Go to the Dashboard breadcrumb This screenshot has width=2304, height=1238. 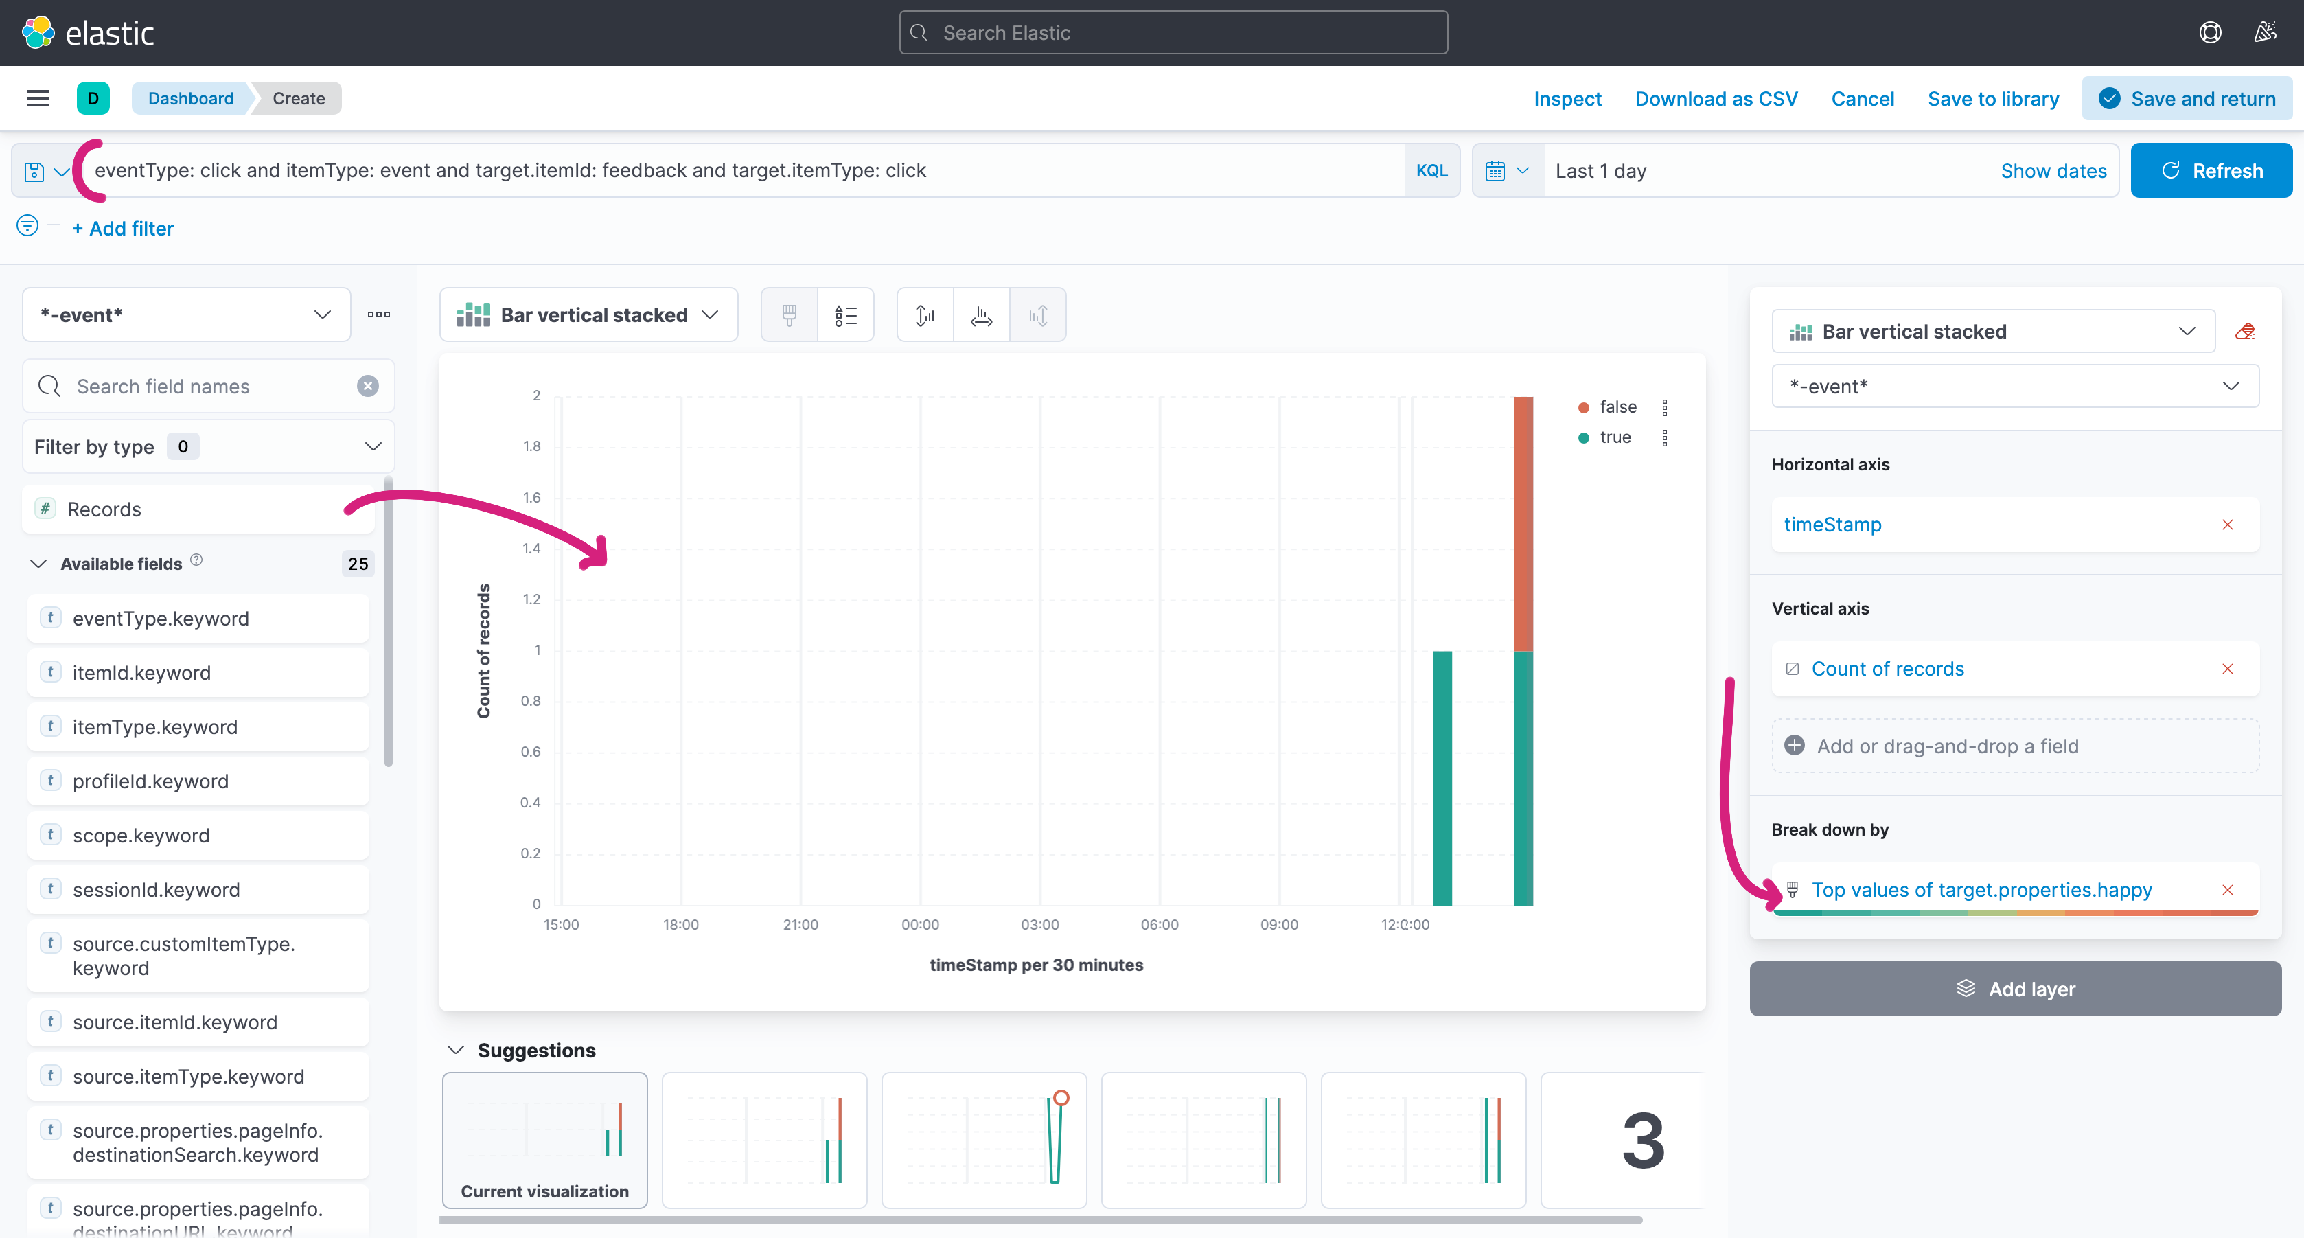[190, 98]
